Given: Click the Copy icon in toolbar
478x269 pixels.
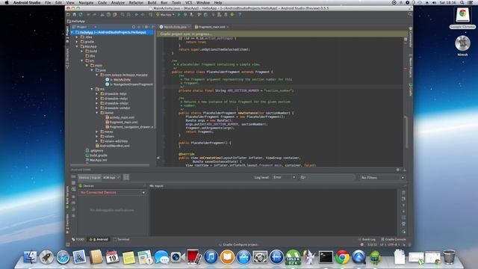Looking at the screenshot, I should pos(108,14).
